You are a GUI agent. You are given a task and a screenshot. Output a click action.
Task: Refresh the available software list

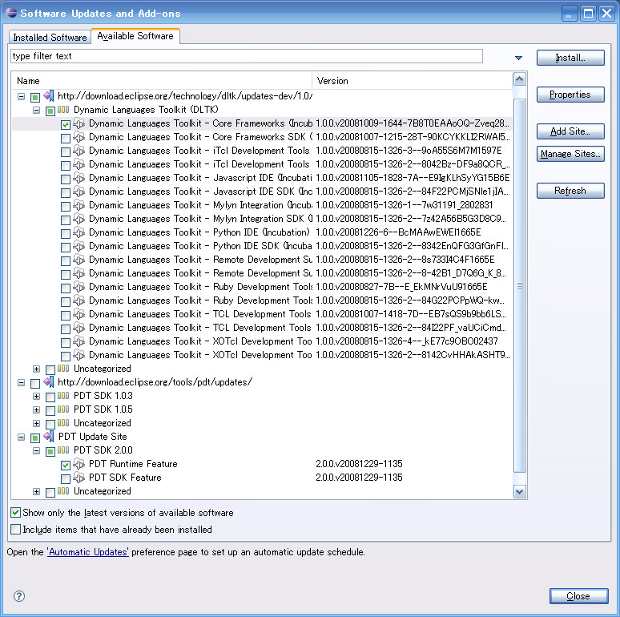570,191
